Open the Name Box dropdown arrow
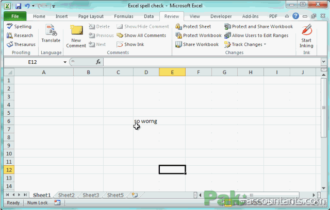This screenshot has width=330, height=210. [65, 62]
